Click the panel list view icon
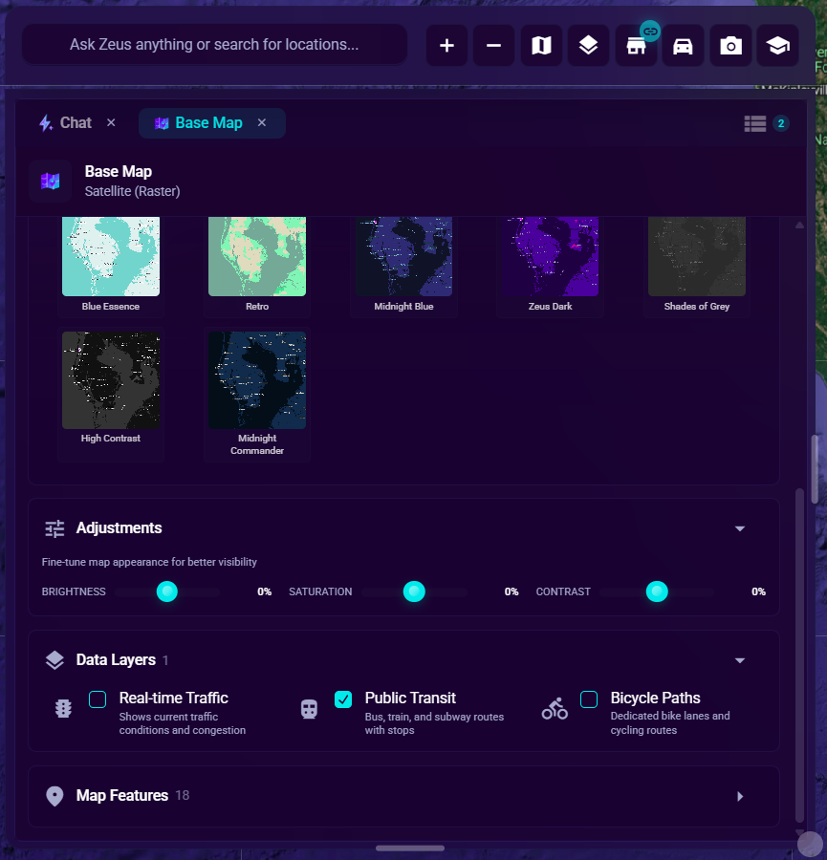Screen dimensions: 827x860 (755, 123)
